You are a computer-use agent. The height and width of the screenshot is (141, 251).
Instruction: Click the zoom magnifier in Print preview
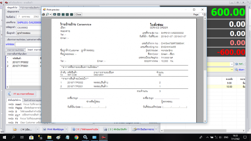point(47,14)
